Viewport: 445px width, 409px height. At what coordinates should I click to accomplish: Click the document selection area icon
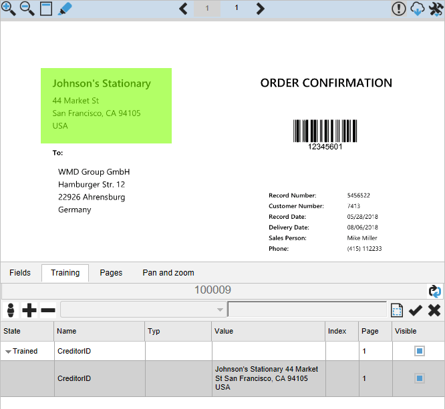tap(397, 310)
